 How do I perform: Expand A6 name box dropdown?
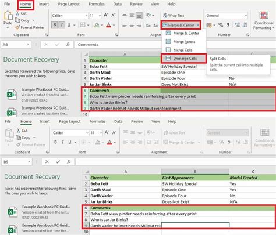coord(29,45)
